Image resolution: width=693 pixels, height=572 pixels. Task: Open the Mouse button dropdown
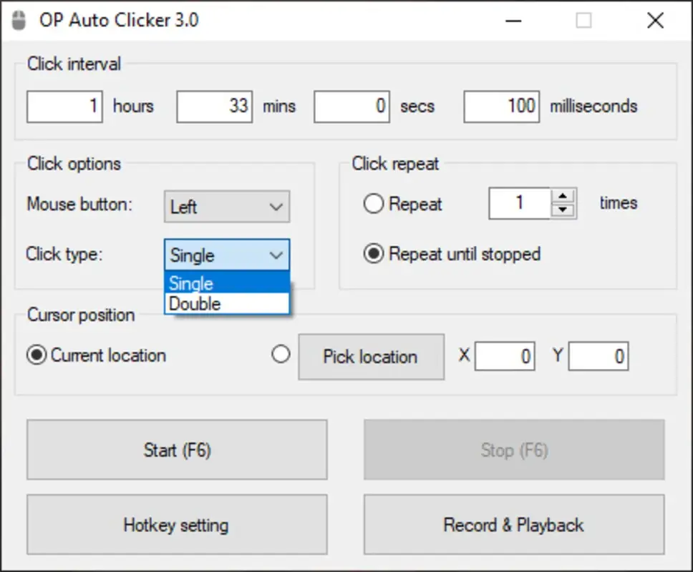[226, 207]
